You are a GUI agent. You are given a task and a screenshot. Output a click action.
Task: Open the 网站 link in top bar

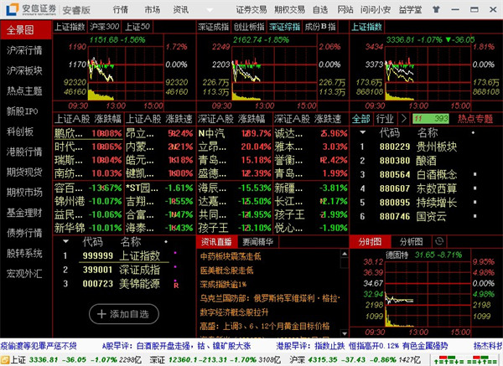(x=345, y=9)
